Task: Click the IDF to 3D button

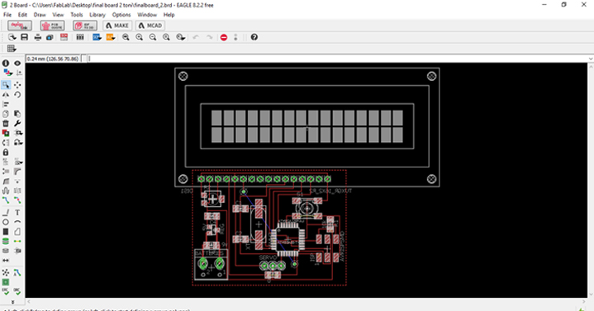Action: pos(85,26)
